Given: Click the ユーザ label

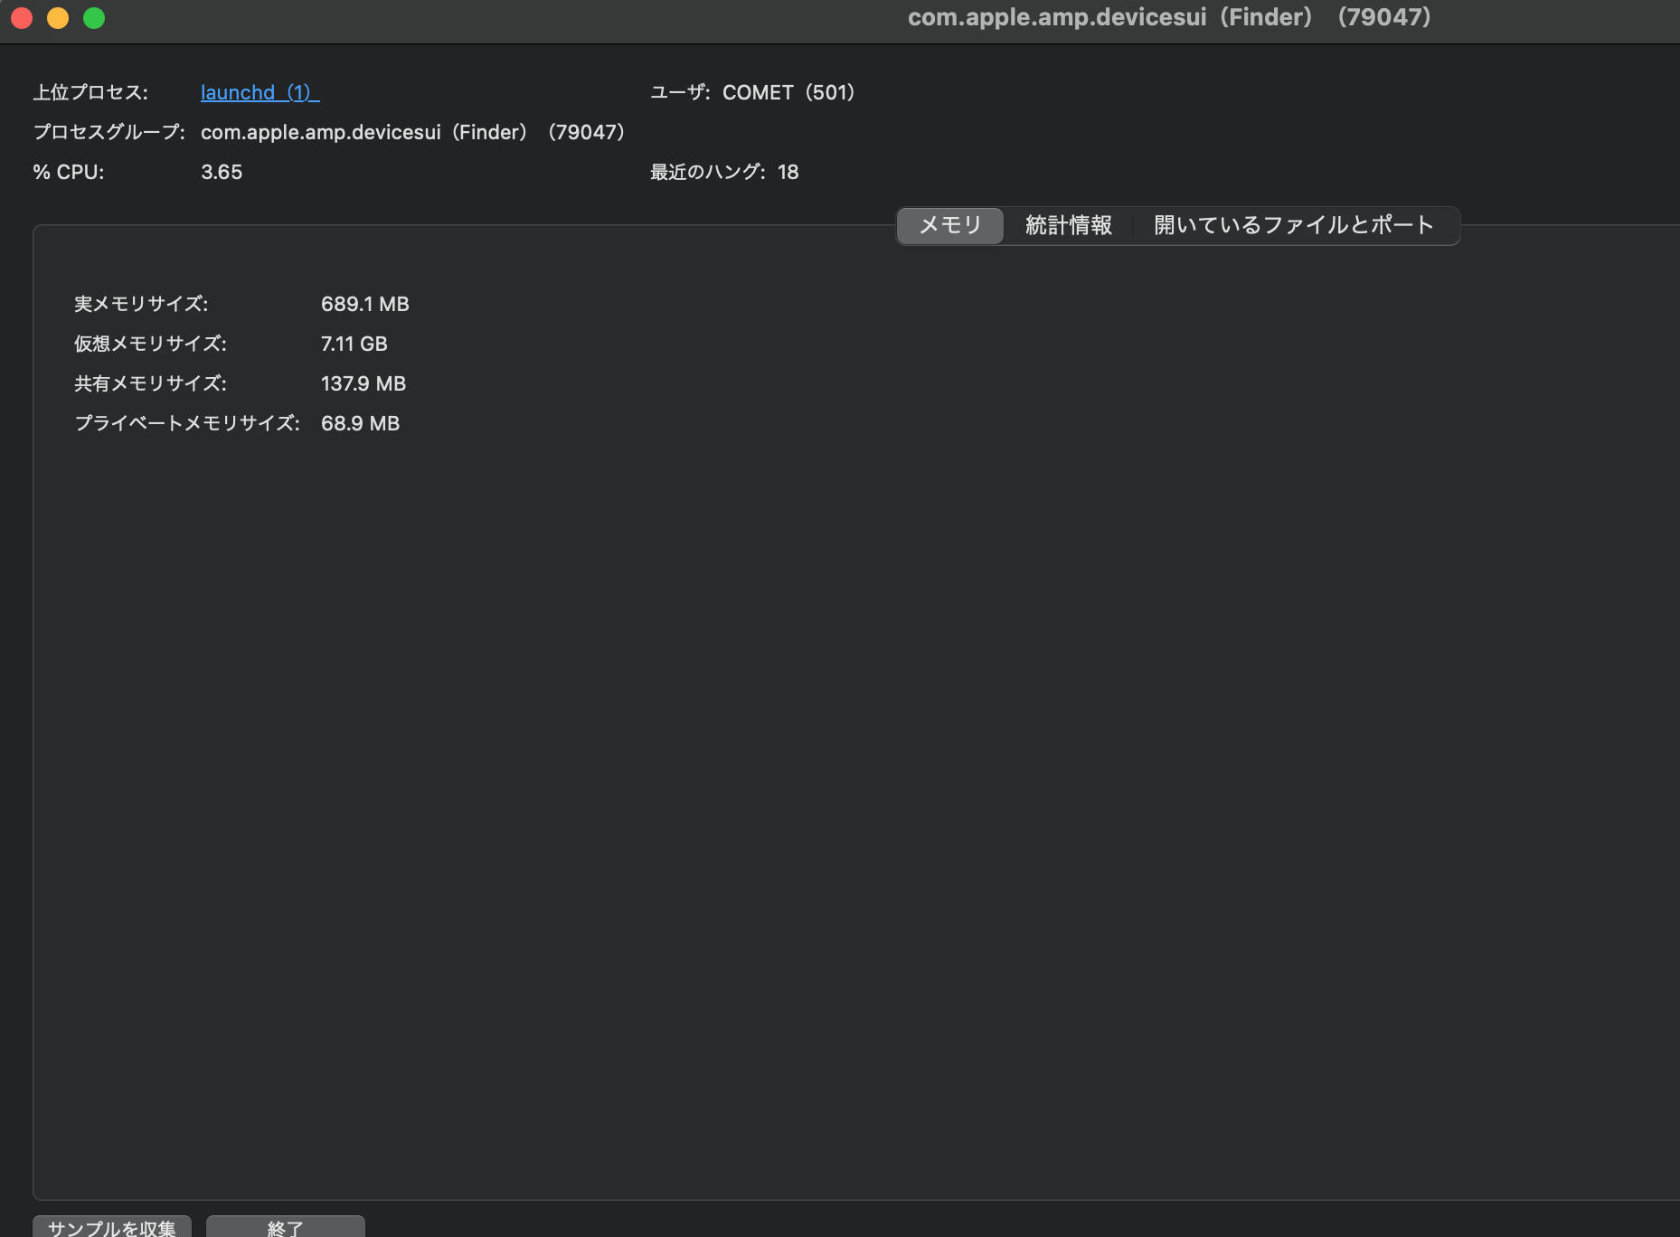Looking at the screenshot, I should 680,92.
